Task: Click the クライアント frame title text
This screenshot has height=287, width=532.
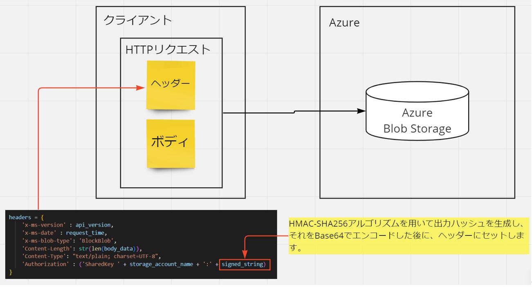Action: pyautogui.click(x=138, y=20)
